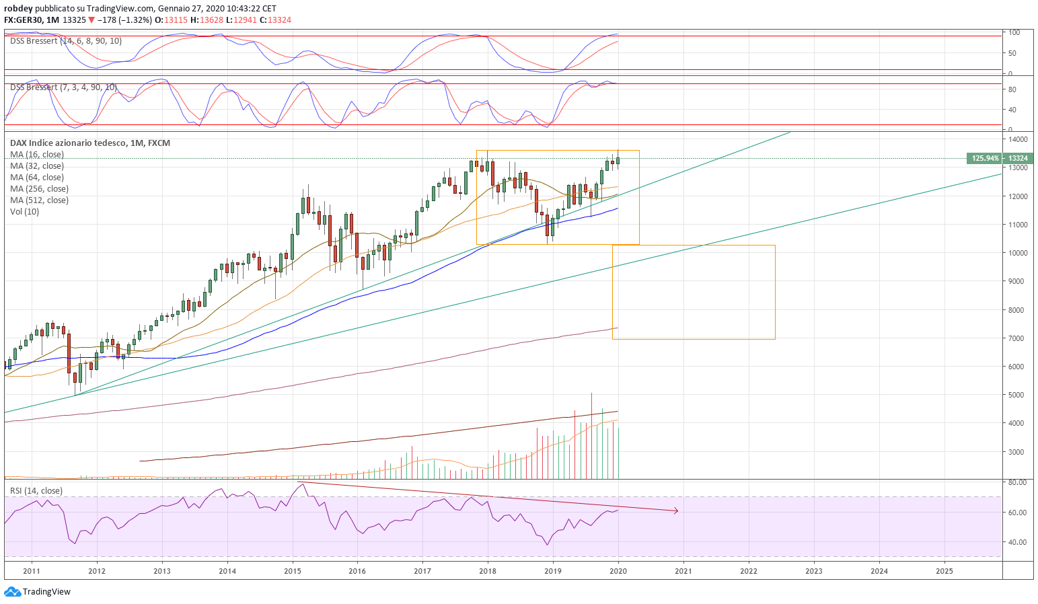Screen dimensions: 1038x604
Task: Select the MA (256, close) legend entry
Action: pos(39,189)
